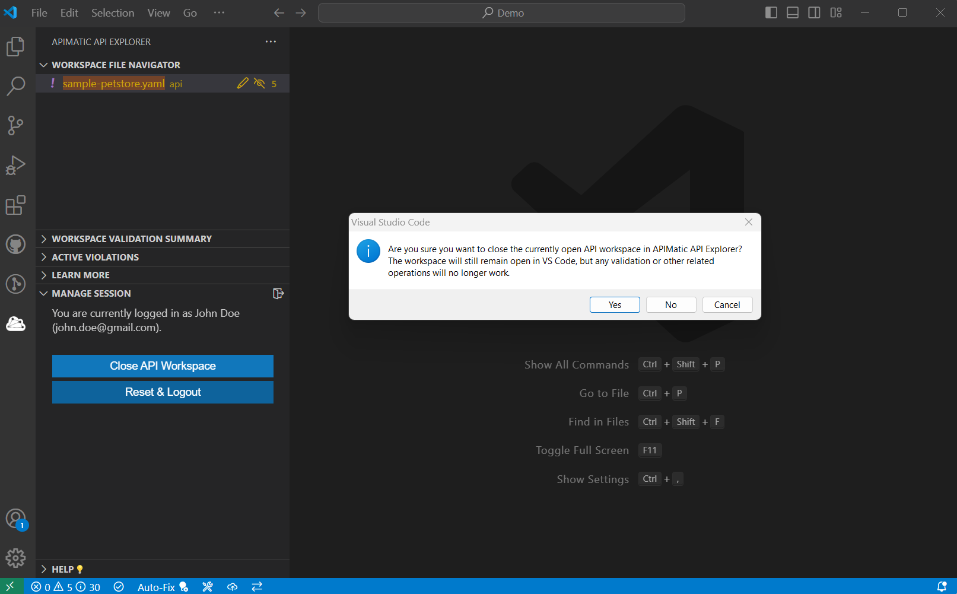957x594 pixels.
Task: Click the cloud upload status bar icon
Action: (x=232, y=587)
